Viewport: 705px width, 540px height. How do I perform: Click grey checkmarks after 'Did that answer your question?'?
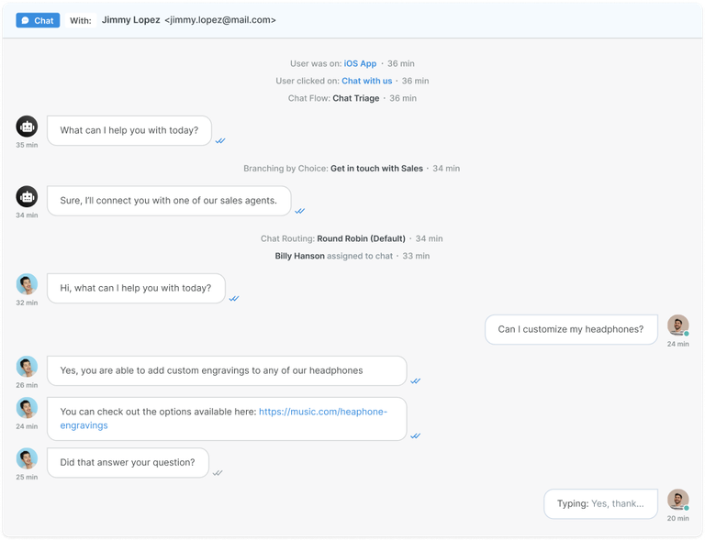tap(218, 473)
